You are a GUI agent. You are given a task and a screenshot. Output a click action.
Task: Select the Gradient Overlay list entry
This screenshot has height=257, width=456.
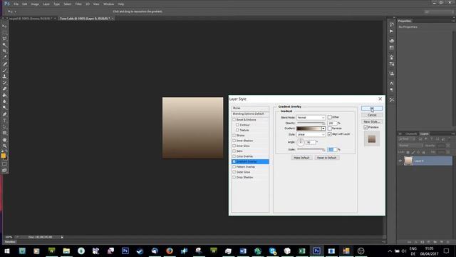pos(250,161)
